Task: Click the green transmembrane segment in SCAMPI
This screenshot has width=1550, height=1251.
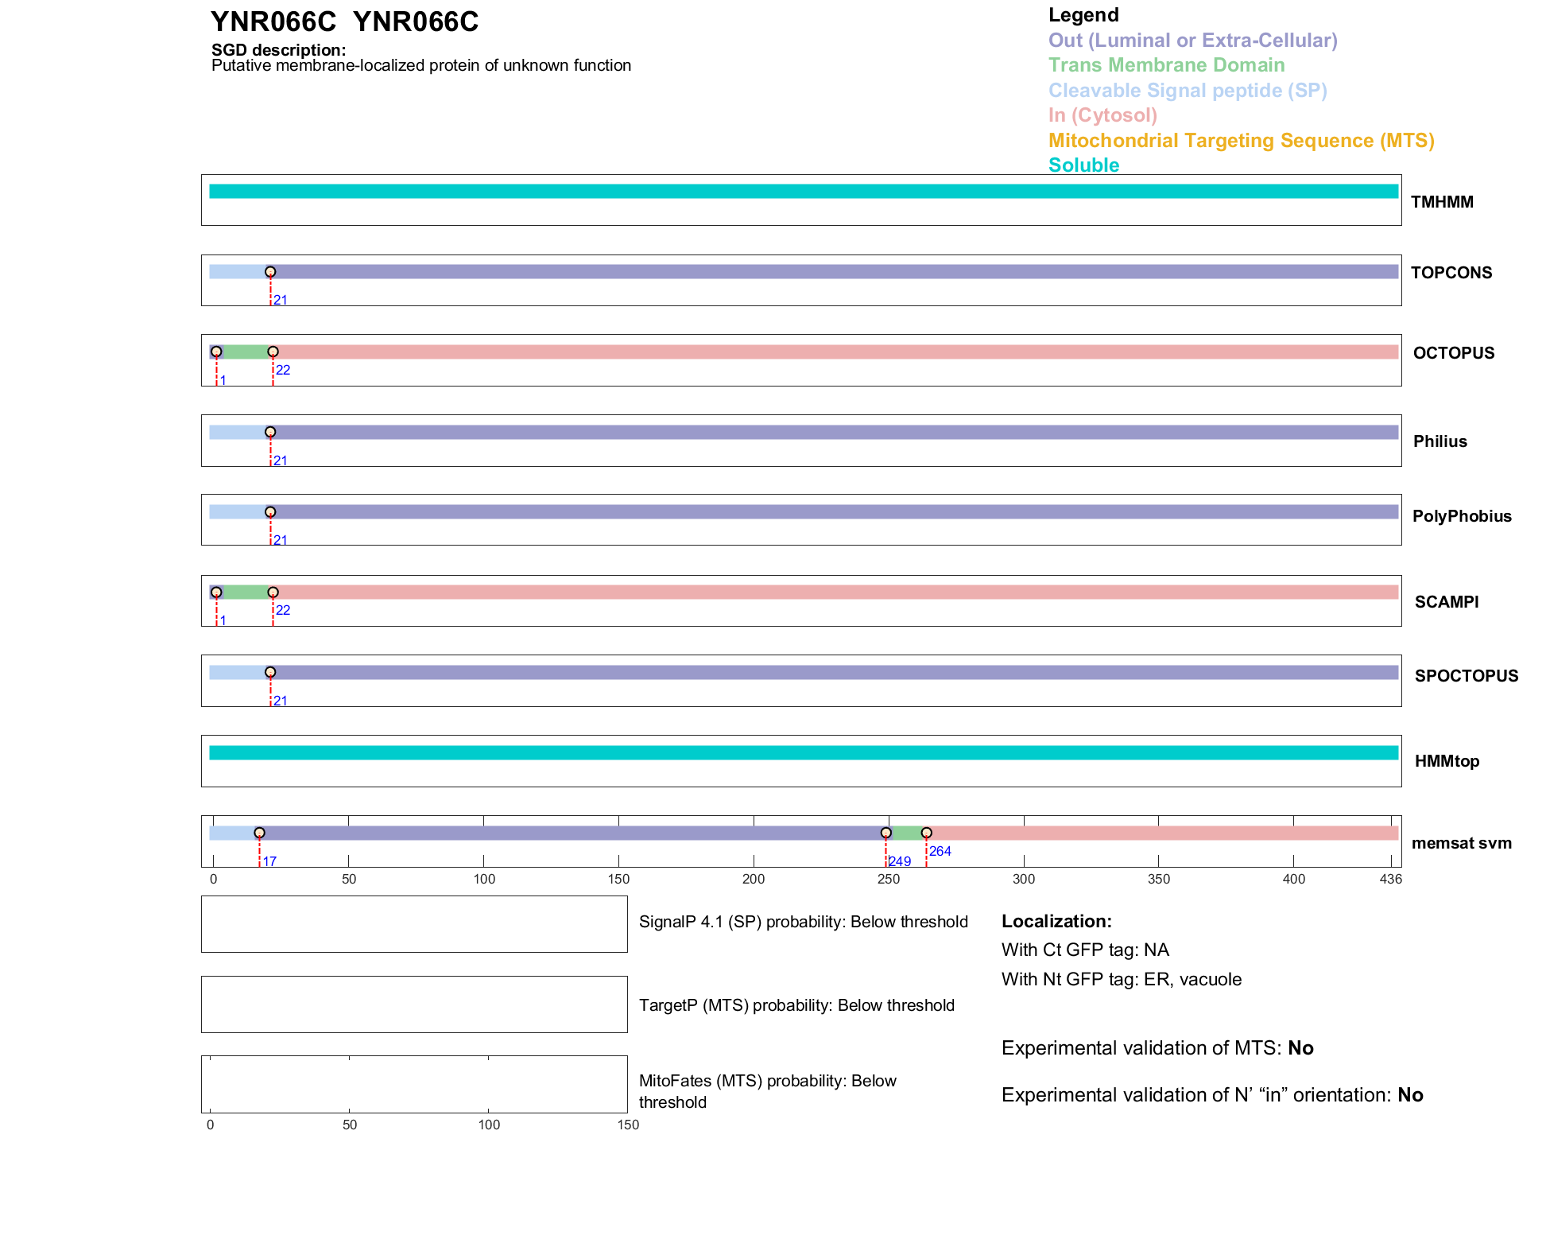Action: pos(246,592)
